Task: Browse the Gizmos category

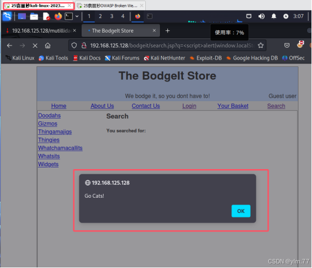Action: pyautogui.click(x=48, y=124)
